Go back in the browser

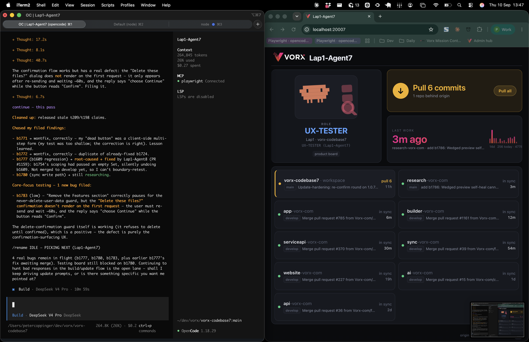pyautogui.click(x=272, y=30)
